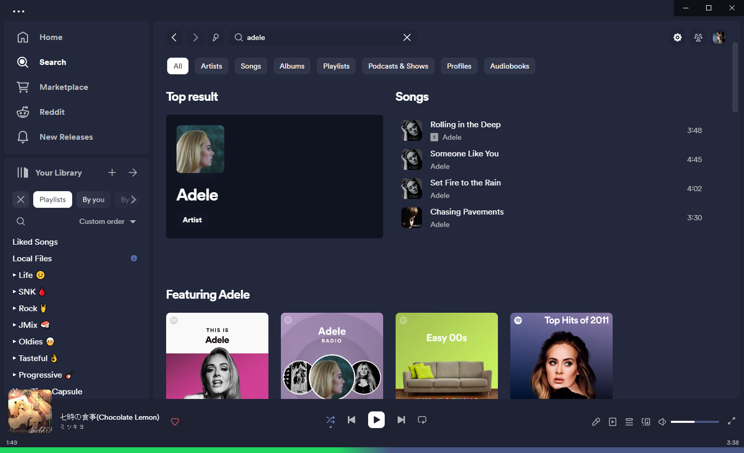
Task: Seek within the green playback progress bar
Action: tap(372, 450)
